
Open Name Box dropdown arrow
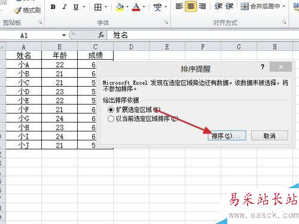tap(64, 35)
